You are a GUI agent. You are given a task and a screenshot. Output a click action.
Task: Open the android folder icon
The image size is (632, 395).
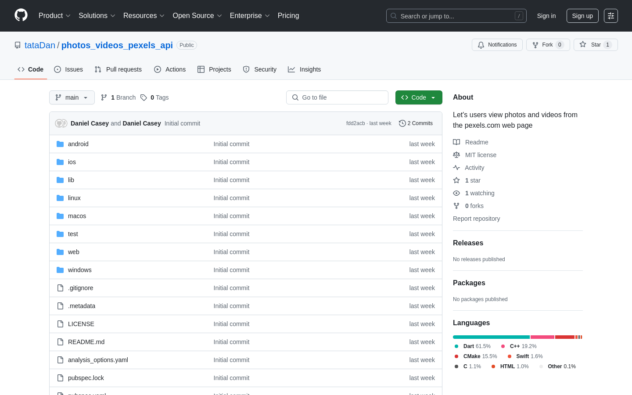click(60, 144)
